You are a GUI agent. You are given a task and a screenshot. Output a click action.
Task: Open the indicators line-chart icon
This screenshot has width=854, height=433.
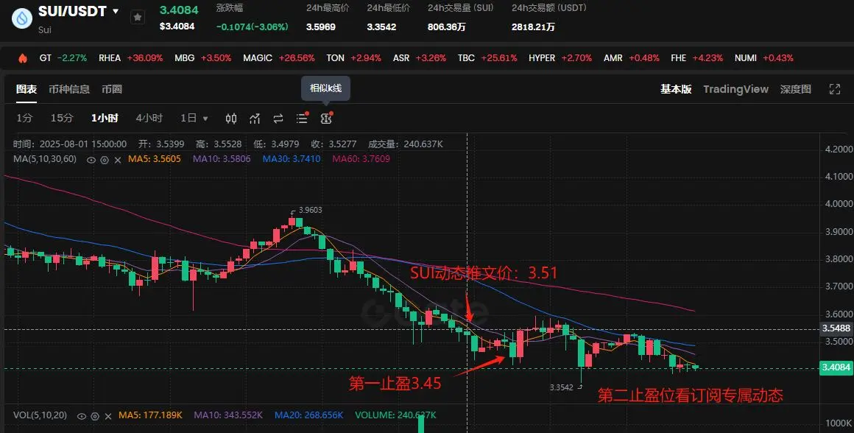[254, 118]
